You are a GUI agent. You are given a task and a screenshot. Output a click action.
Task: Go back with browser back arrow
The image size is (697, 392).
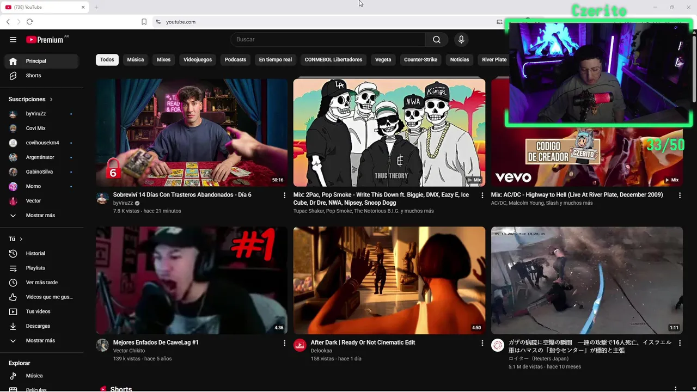coord(8,22)
